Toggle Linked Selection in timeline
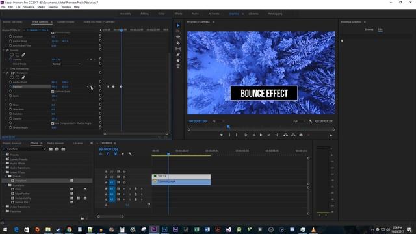Image resolution: width=416 pixels, height=234 pixels. [x=116, y=154]
